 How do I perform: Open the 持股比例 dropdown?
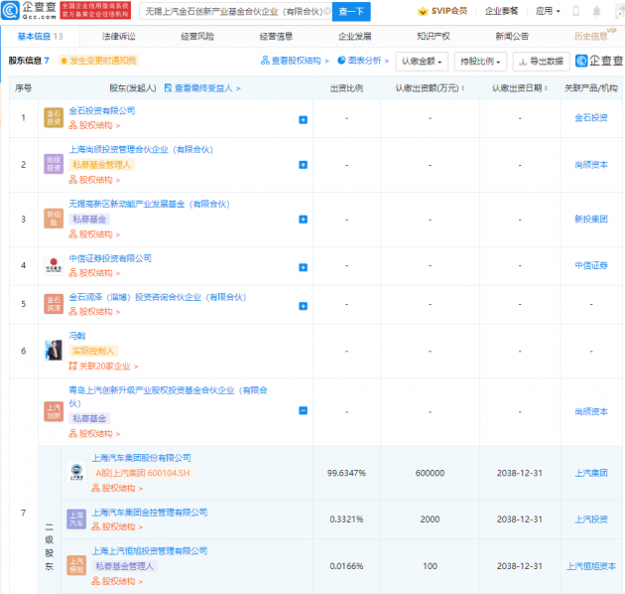click(480, 62)
